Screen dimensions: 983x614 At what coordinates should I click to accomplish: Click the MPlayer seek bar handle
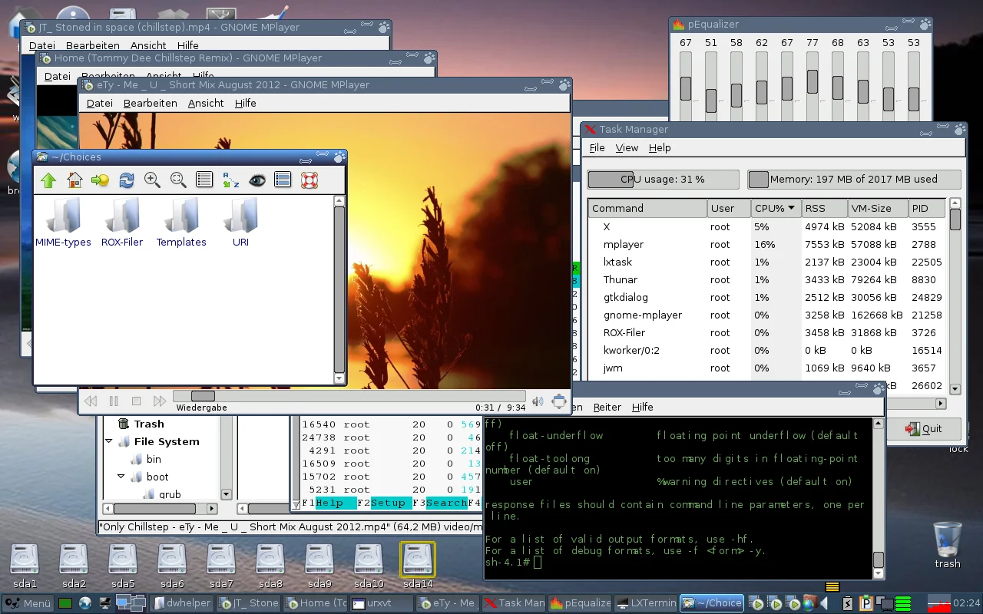pos(203,396)
